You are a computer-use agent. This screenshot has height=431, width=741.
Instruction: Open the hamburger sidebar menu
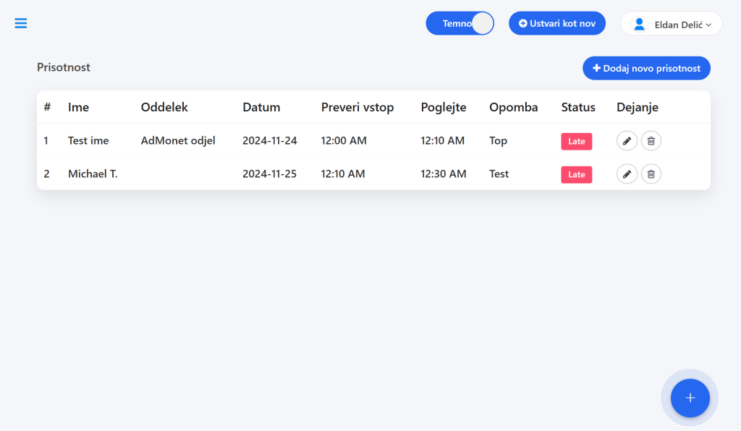pos(21,23)
